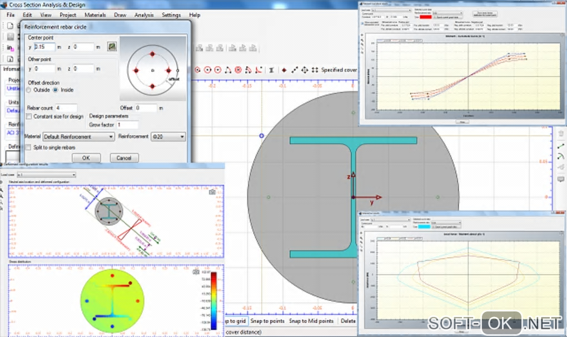
Task: Click the I-section shape icon in toolbar
Action: coord(271,70)
